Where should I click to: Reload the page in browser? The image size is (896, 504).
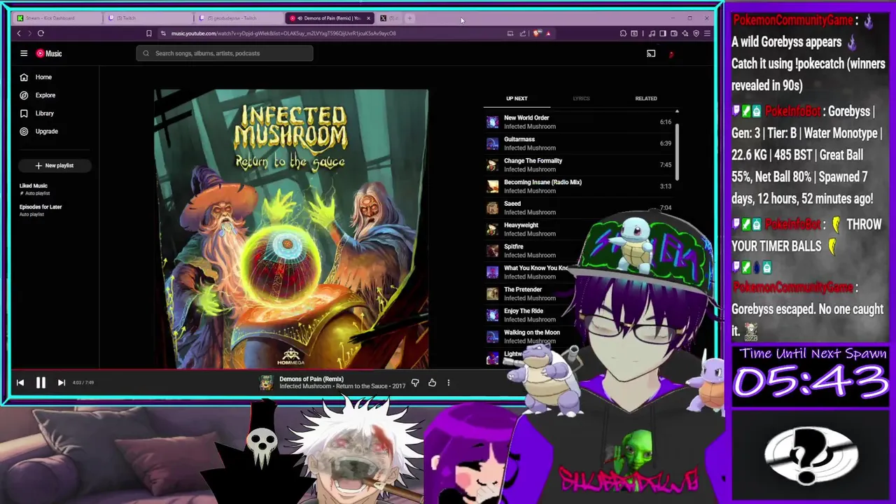click(x=41, y=33)
